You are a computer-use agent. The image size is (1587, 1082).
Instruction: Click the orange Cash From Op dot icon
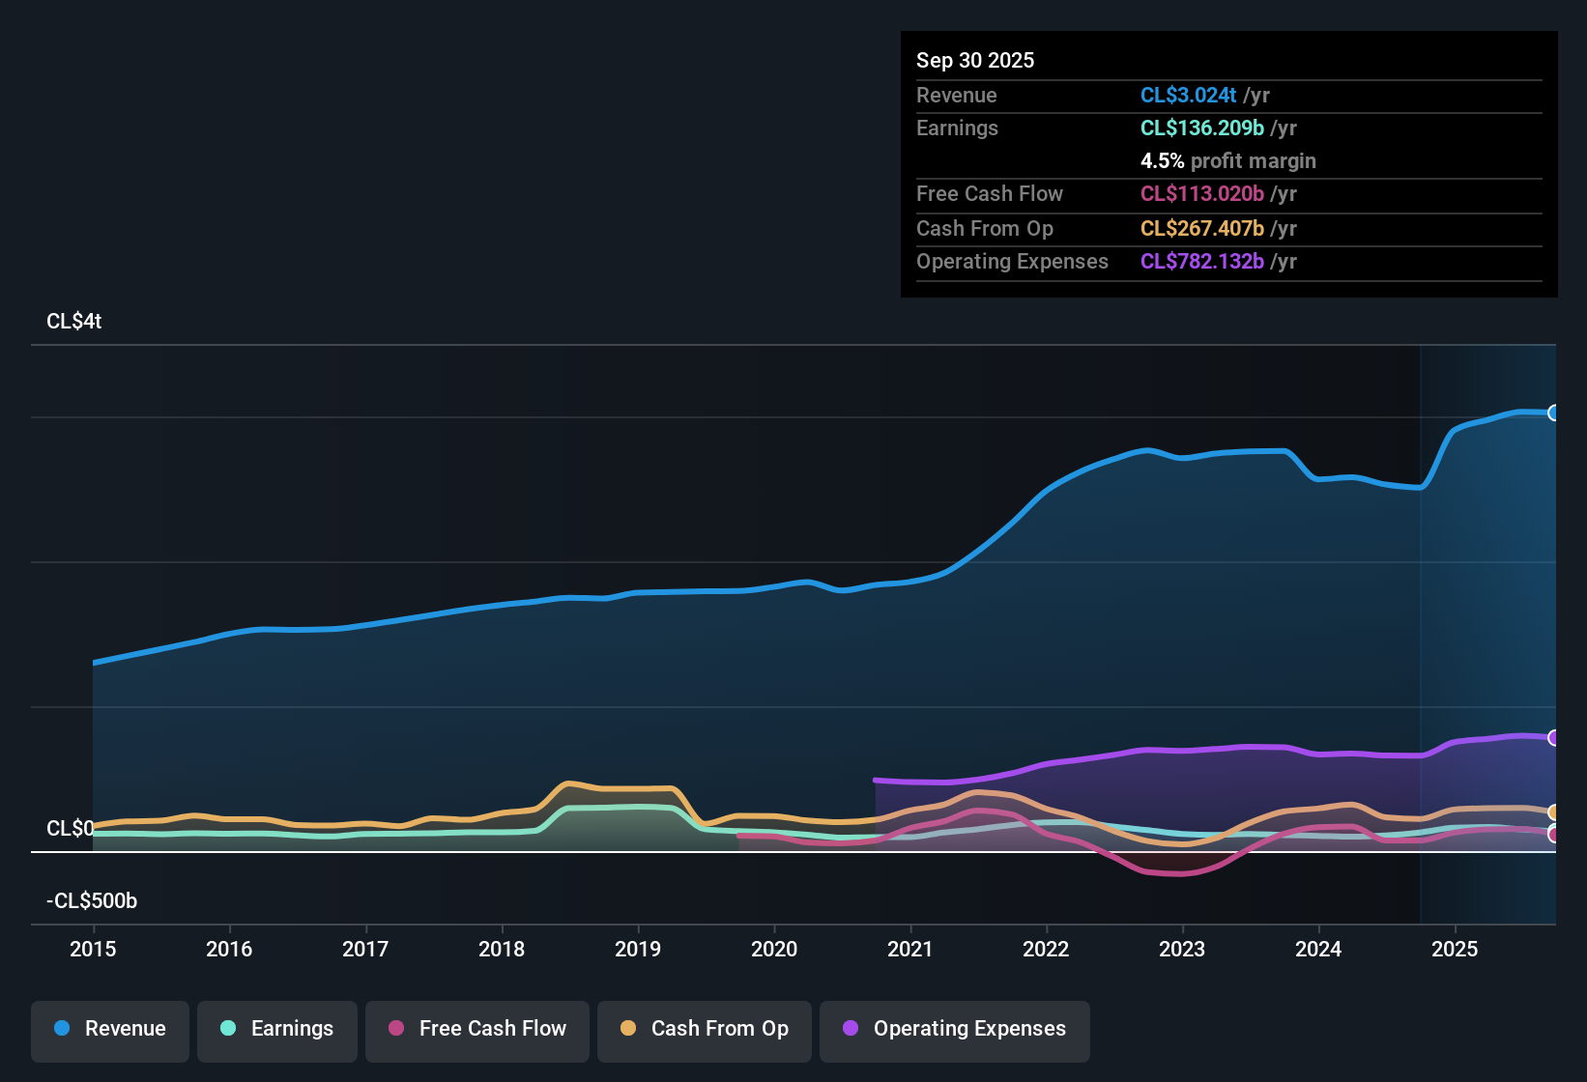[x=627, y=1029]
